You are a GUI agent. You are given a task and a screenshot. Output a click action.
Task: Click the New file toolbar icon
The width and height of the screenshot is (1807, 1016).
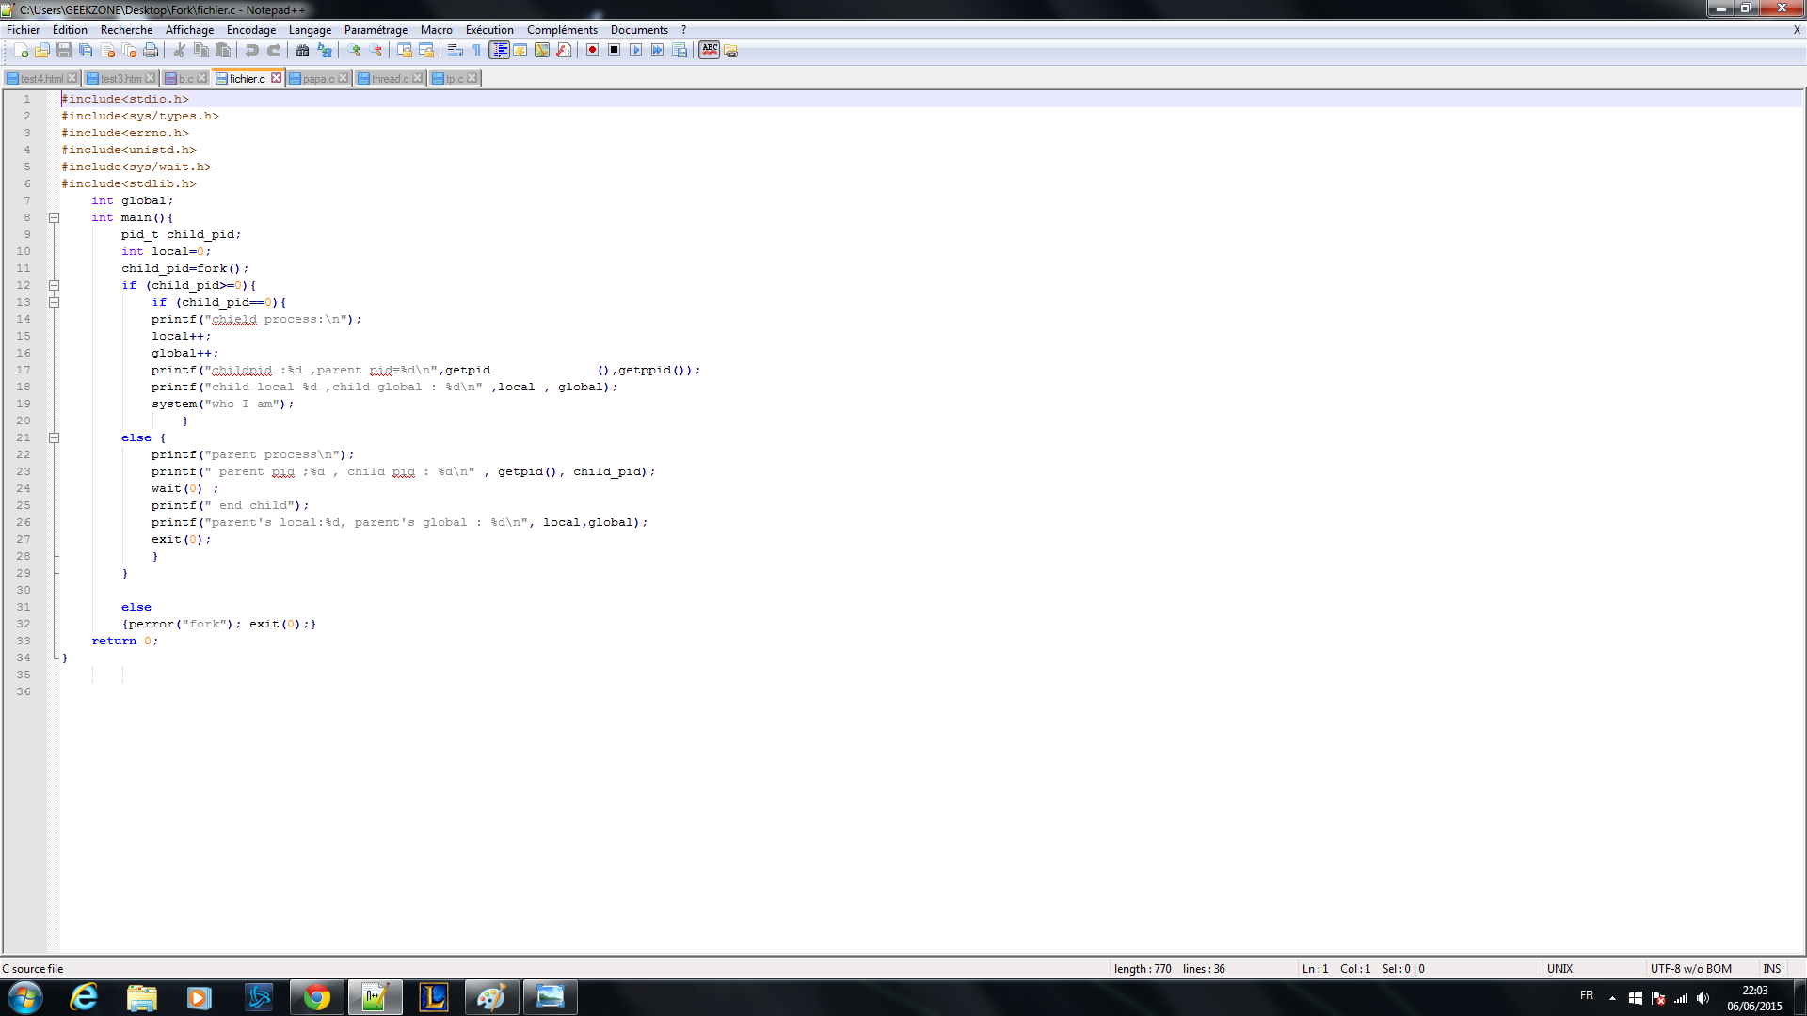pyautogui.click(x=21, y=51)
